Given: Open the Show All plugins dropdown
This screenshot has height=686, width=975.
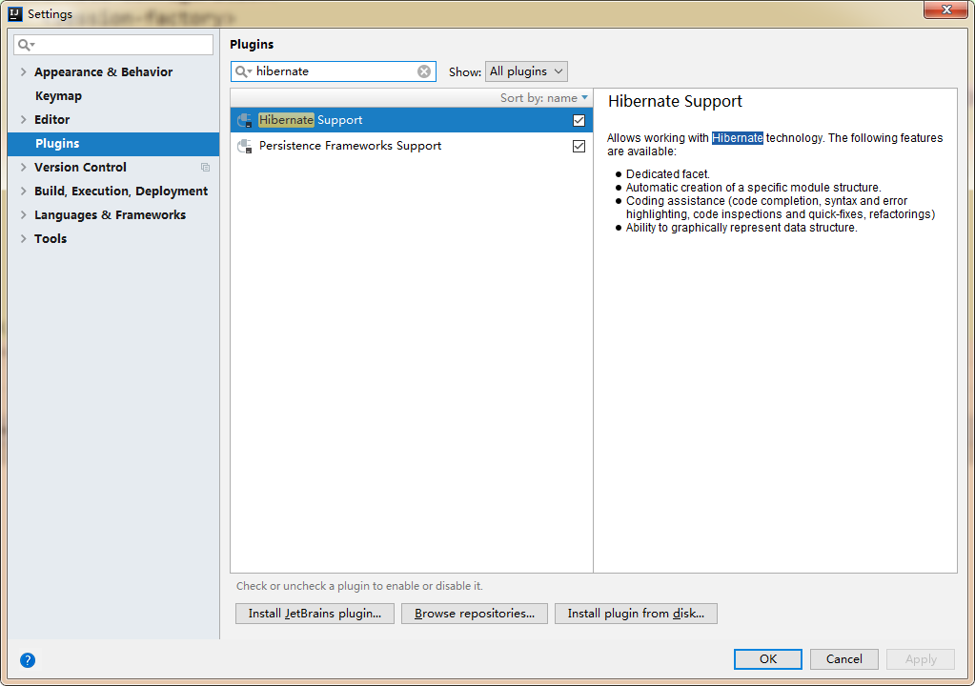Looking at the screenshot, I should tap(526, 71).
